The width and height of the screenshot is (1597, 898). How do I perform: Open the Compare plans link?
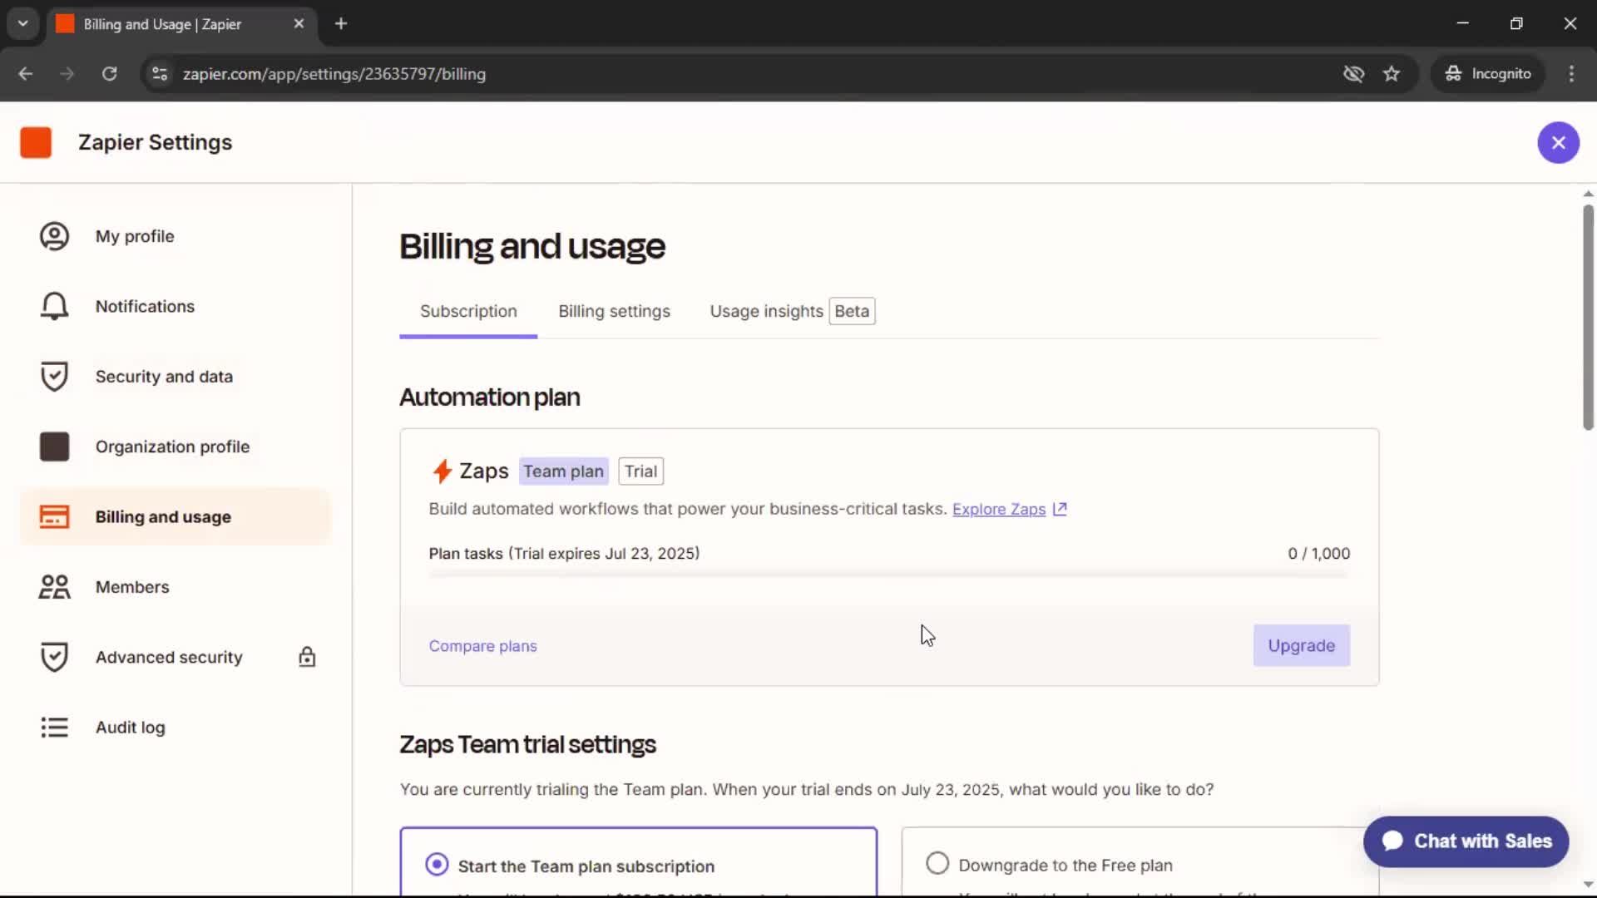[482, 646]
